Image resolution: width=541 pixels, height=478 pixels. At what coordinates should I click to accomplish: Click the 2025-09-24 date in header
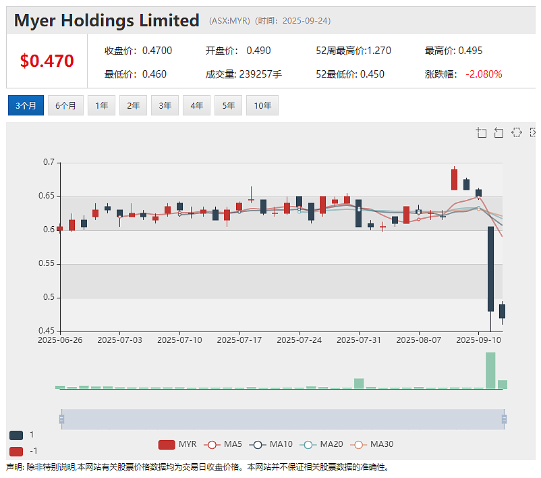tap(305, 21)
